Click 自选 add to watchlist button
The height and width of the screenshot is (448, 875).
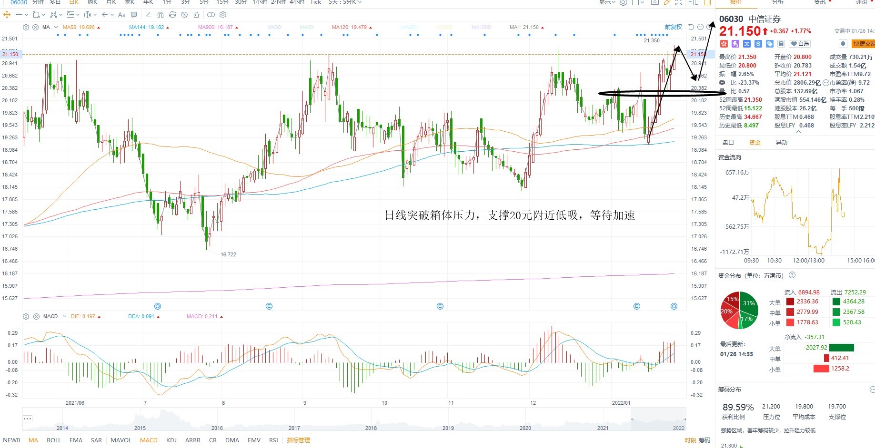(x=800, y=44)
